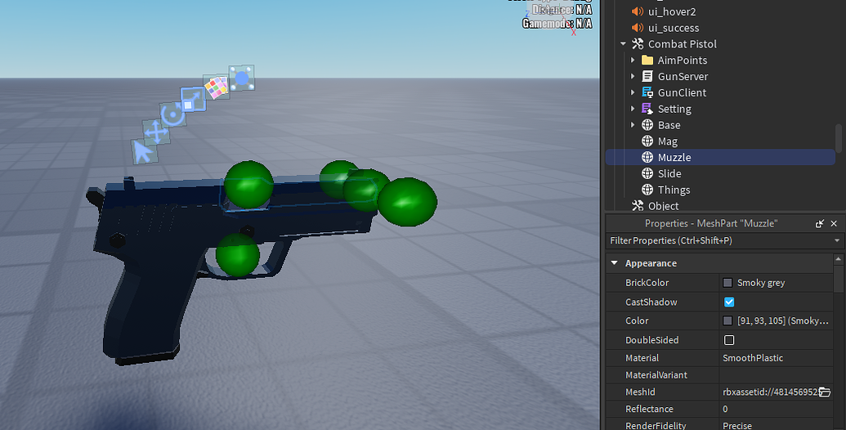
Task: Open the color palette tool in viewport
Action: click(217, 87)
